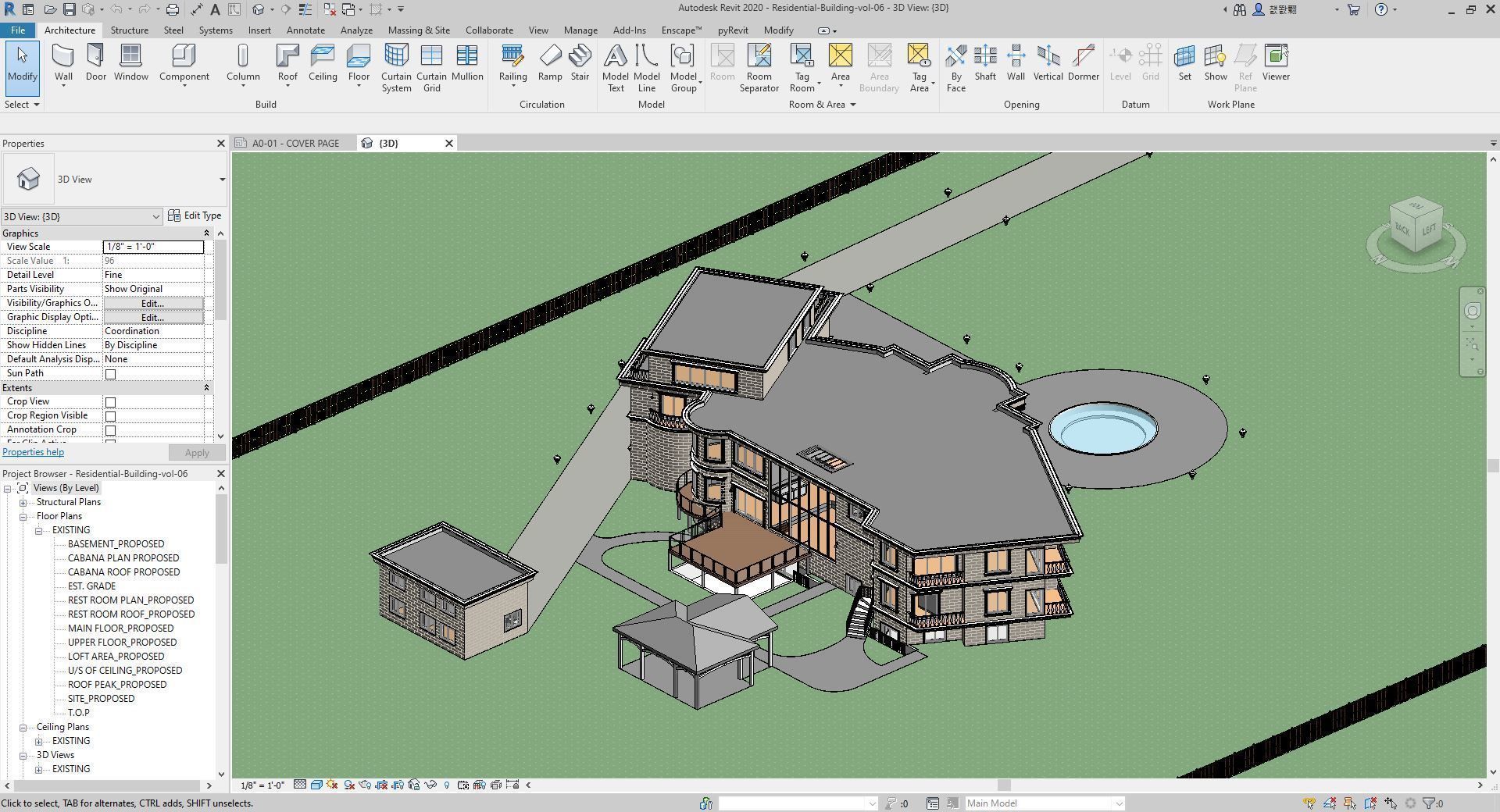This screenshot has height=812, width=1500.
Task: Open the 3D View type selector dropdown
Action: tap(222, 180)
